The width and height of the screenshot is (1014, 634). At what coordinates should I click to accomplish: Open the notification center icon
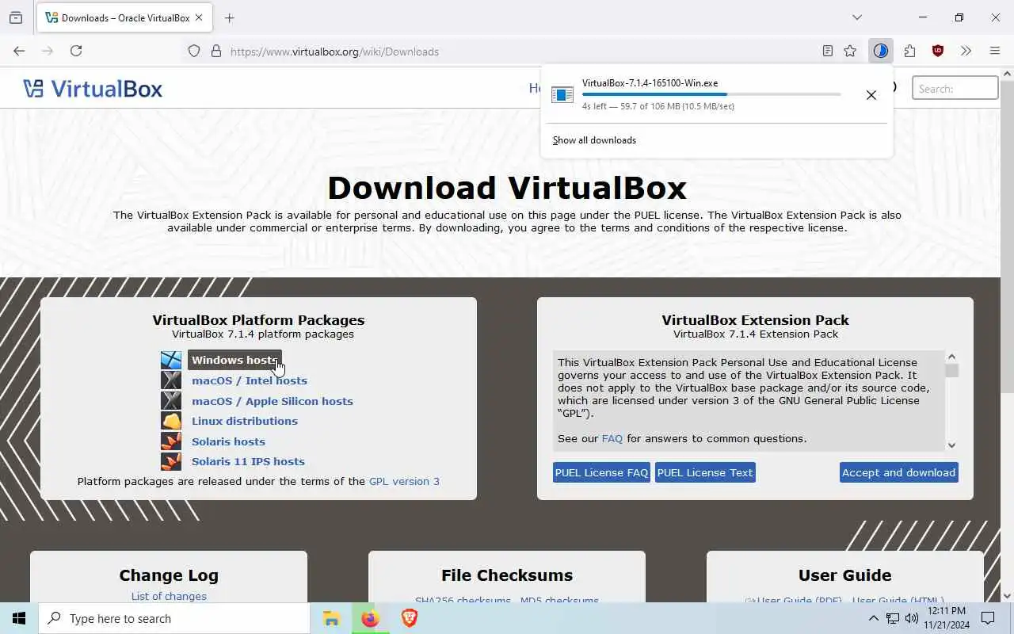pyautogui.click(x=988, y=618)
